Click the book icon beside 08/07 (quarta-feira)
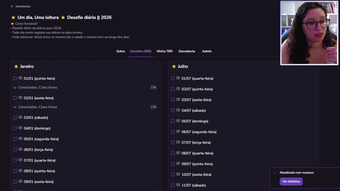The width and height of the screenshot is (340, 191). coord(178,153)
